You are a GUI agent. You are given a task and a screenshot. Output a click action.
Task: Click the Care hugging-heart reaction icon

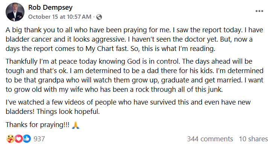pos(11,139)
